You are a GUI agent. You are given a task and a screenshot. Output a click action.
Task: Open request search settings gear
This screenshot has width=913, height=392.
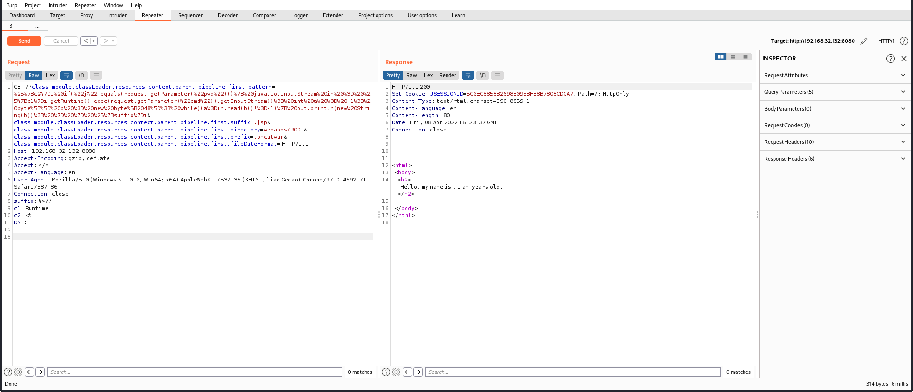[x=18, y=372]
